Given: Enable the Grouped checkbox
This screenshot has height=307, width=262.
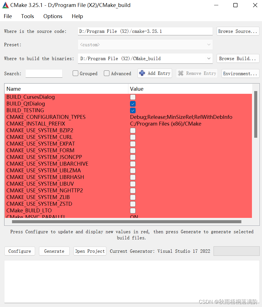Looking at the screenshot, I should [x=75, y=73].
